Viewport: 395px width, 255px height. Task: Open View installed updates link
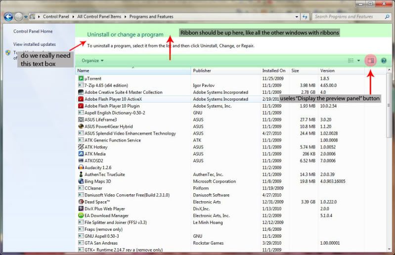[x=35, y=44]
